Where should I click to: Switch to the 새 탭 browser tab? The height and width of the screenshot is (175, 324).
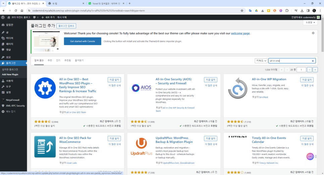(66, 3)
